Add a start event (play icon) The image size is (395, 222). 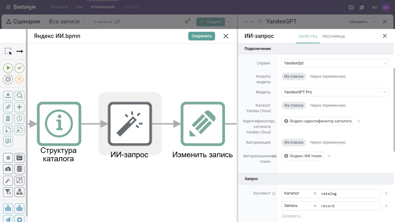pyautogui.click(x=8, y=68)
